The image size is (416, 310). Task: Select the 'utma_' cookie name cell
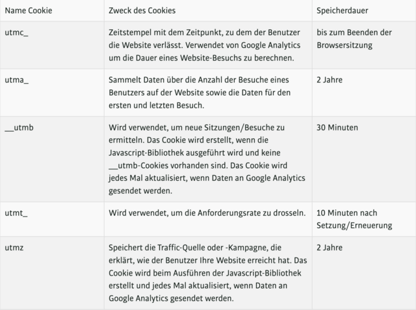point(16,80)
